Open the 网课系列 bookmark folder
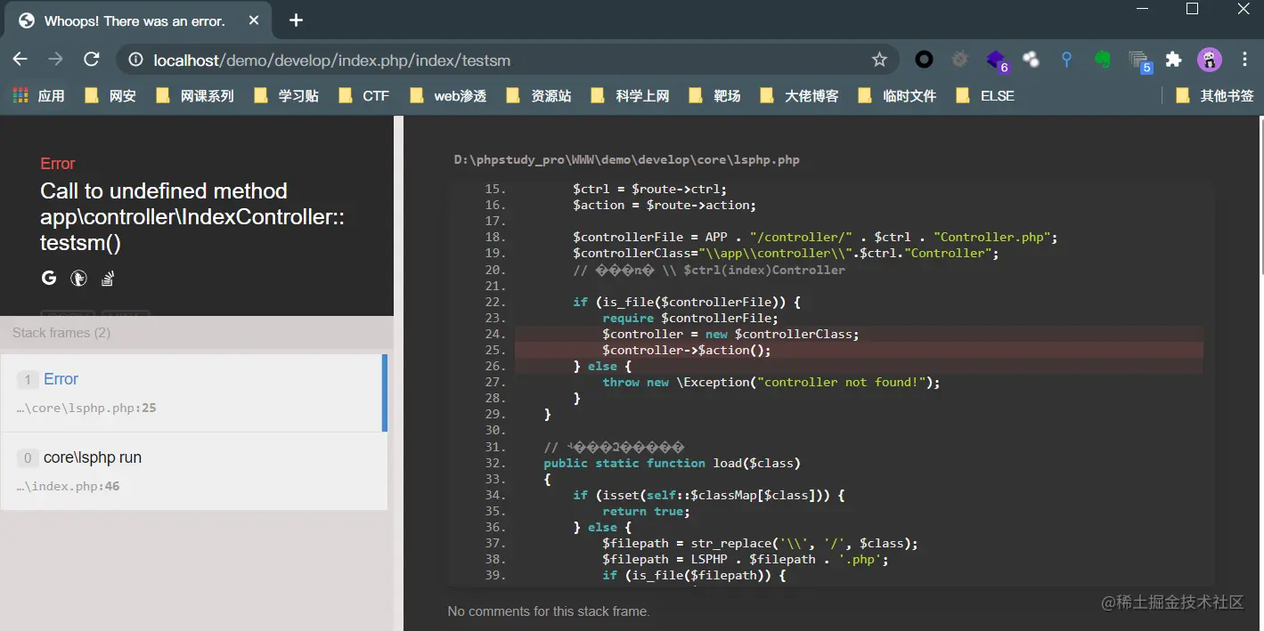 (x=194, y=95)
